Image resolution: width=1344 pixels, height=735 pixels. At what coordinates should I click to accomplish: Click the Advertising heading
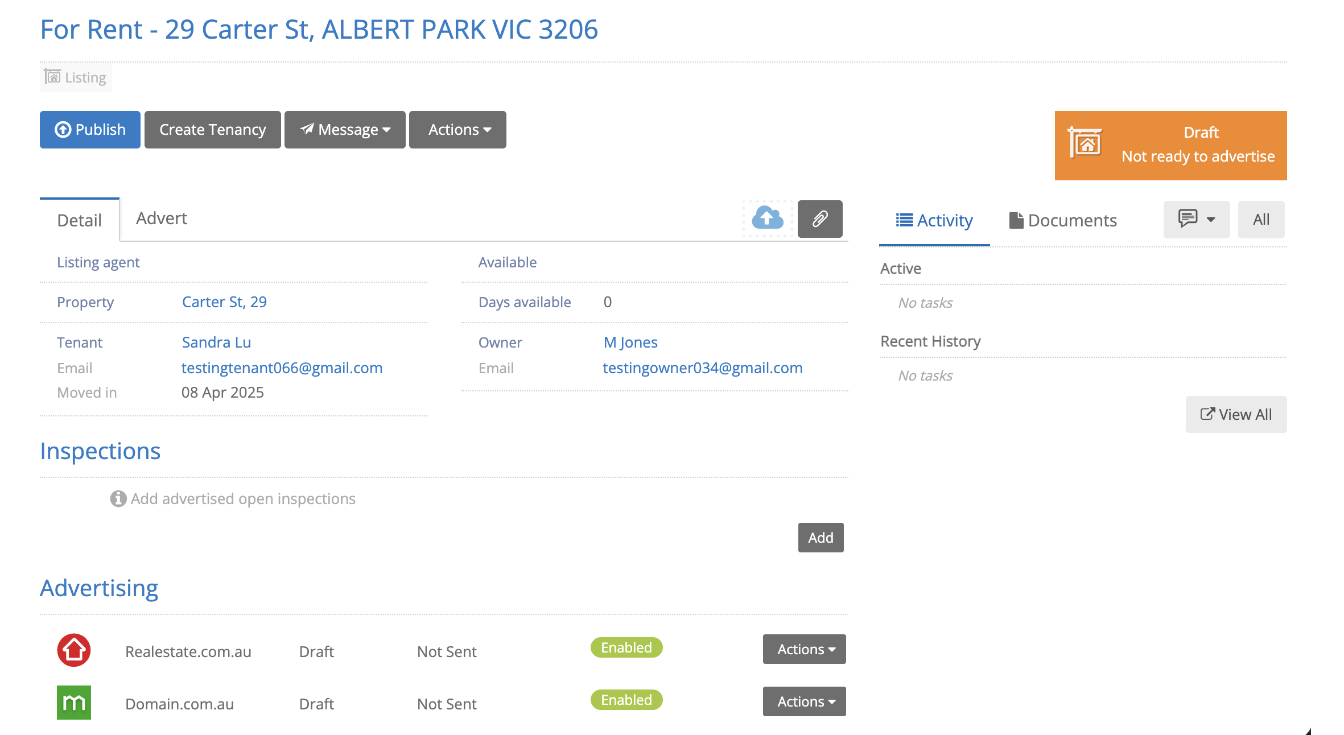coord(99,588)
